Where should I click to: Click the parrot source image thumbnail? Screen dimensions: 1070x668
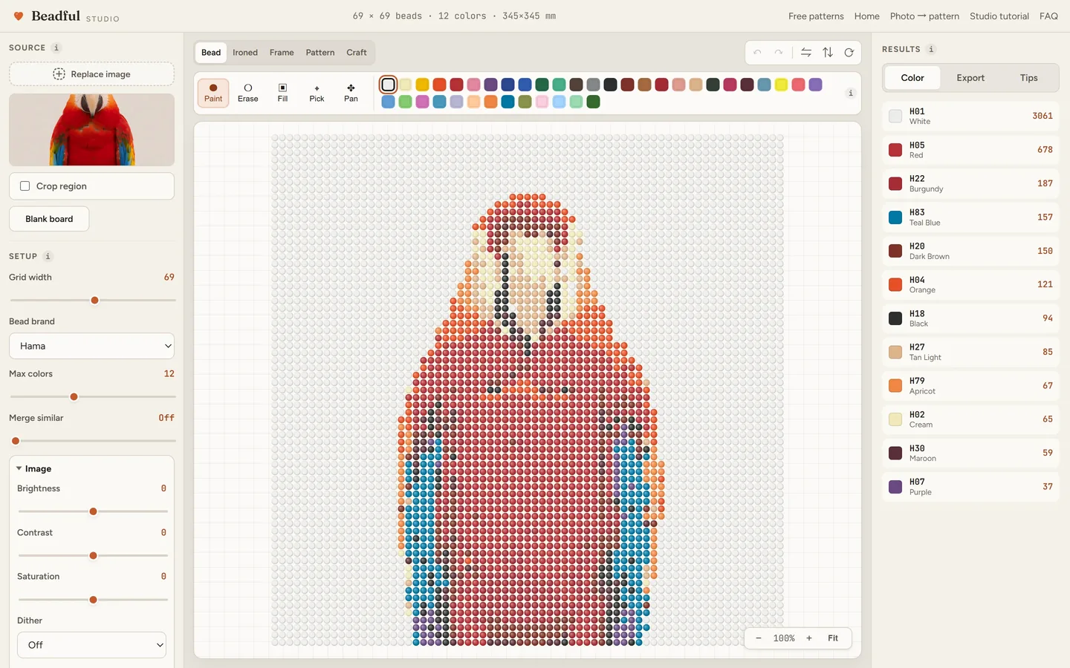[91, 130]
